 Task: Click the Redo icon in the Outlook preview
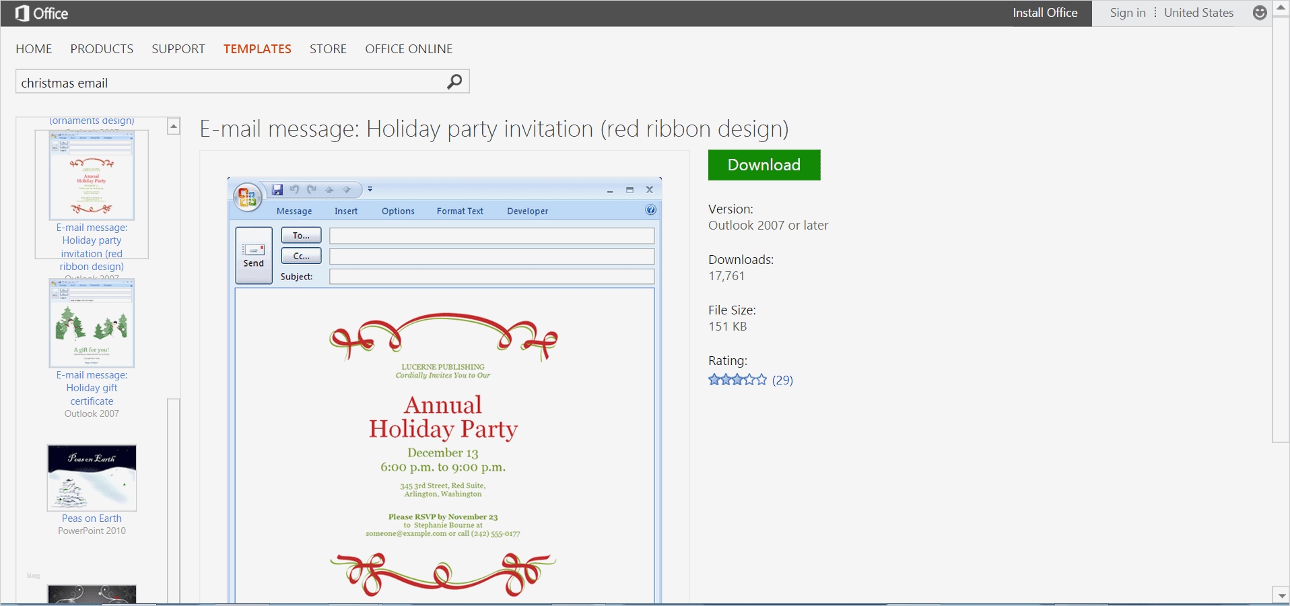point(311,190)
